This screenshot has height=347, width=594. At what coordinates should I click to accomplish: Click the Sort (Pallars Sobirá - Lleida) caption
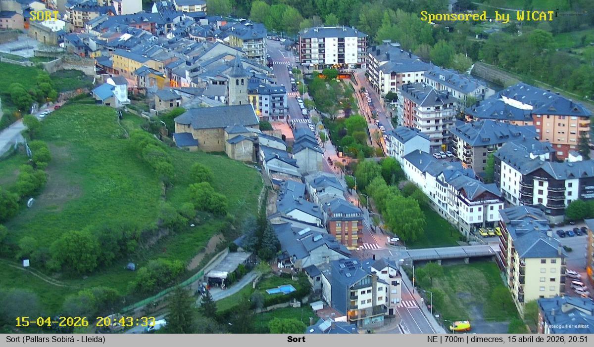click(x=55, y=340)
